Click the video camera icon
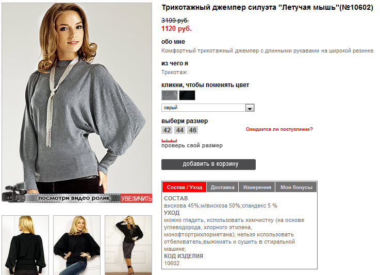Image resolution: width=380 pixels, height=275 pixels. 14,193
